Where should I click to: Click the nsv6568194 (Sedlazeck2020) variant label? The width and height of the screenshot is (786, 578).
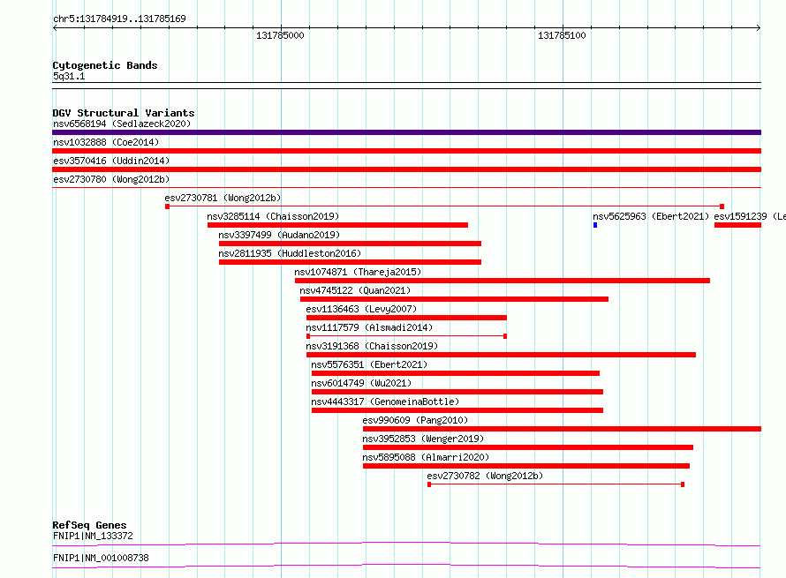tap(122, 124)
